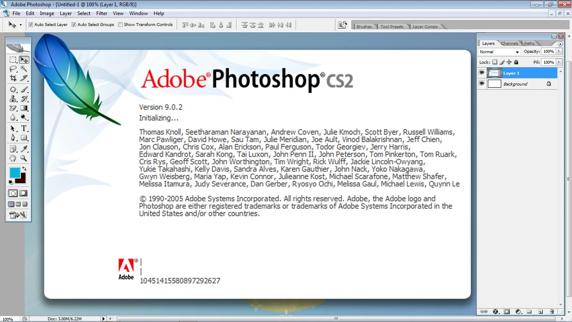Create a new layer group

coord(529,312)
